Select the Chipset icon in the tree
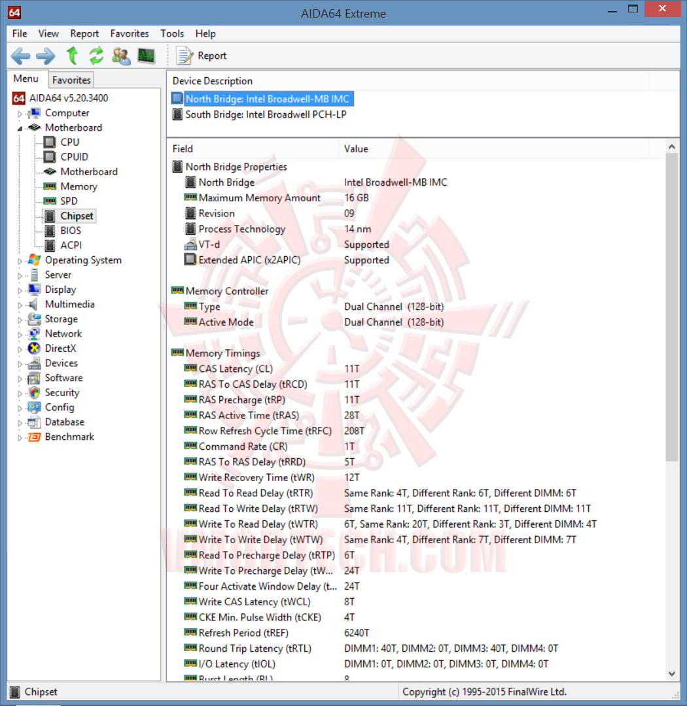 tap(50, 216)
